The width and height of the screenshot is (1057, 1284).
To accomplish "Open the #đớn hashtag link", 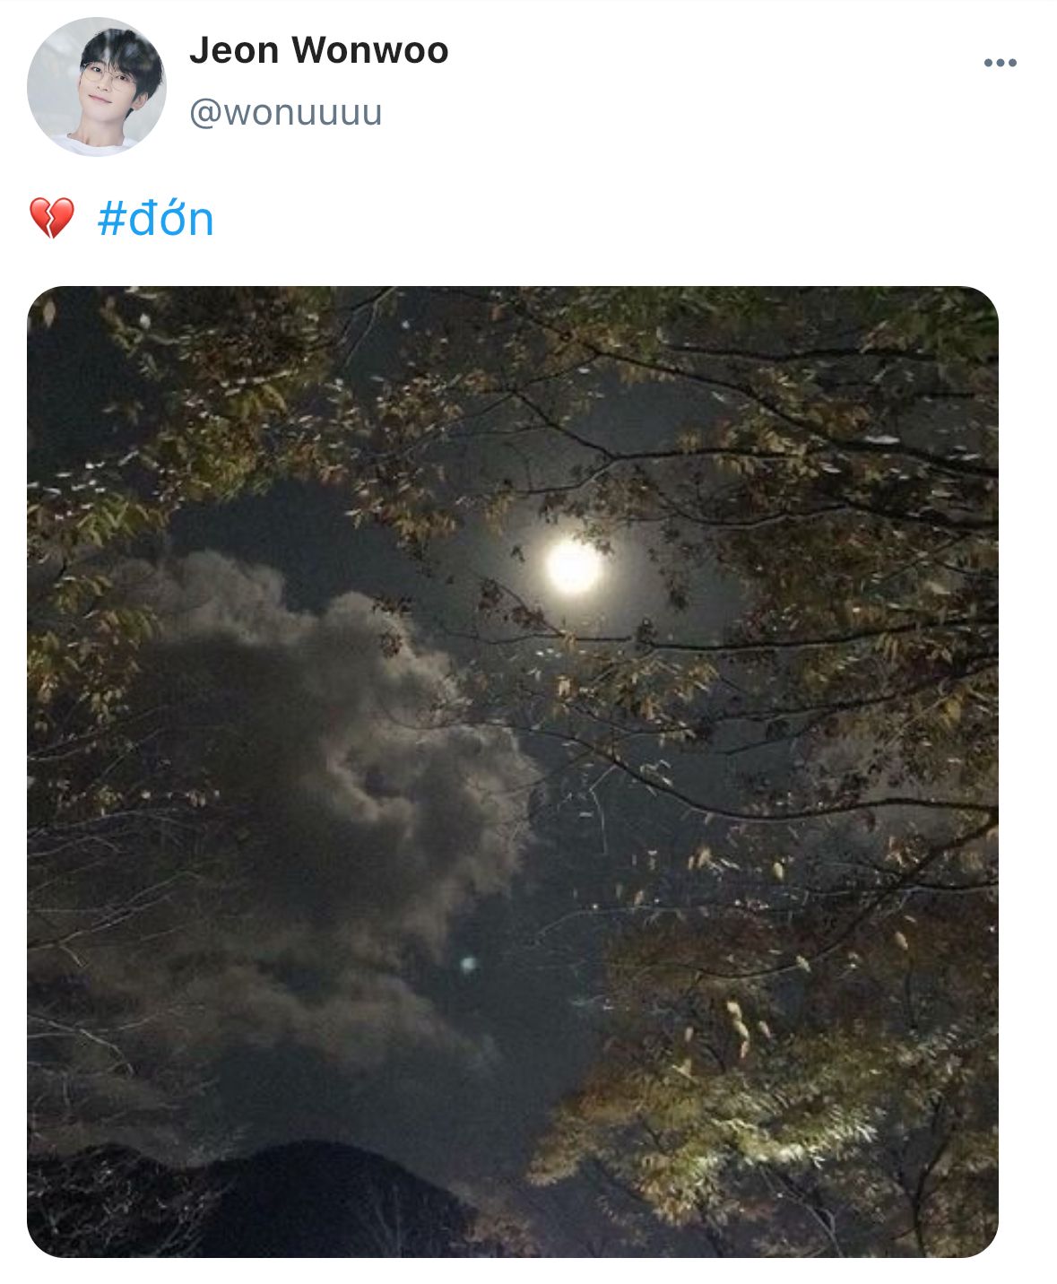I will 155,219.
